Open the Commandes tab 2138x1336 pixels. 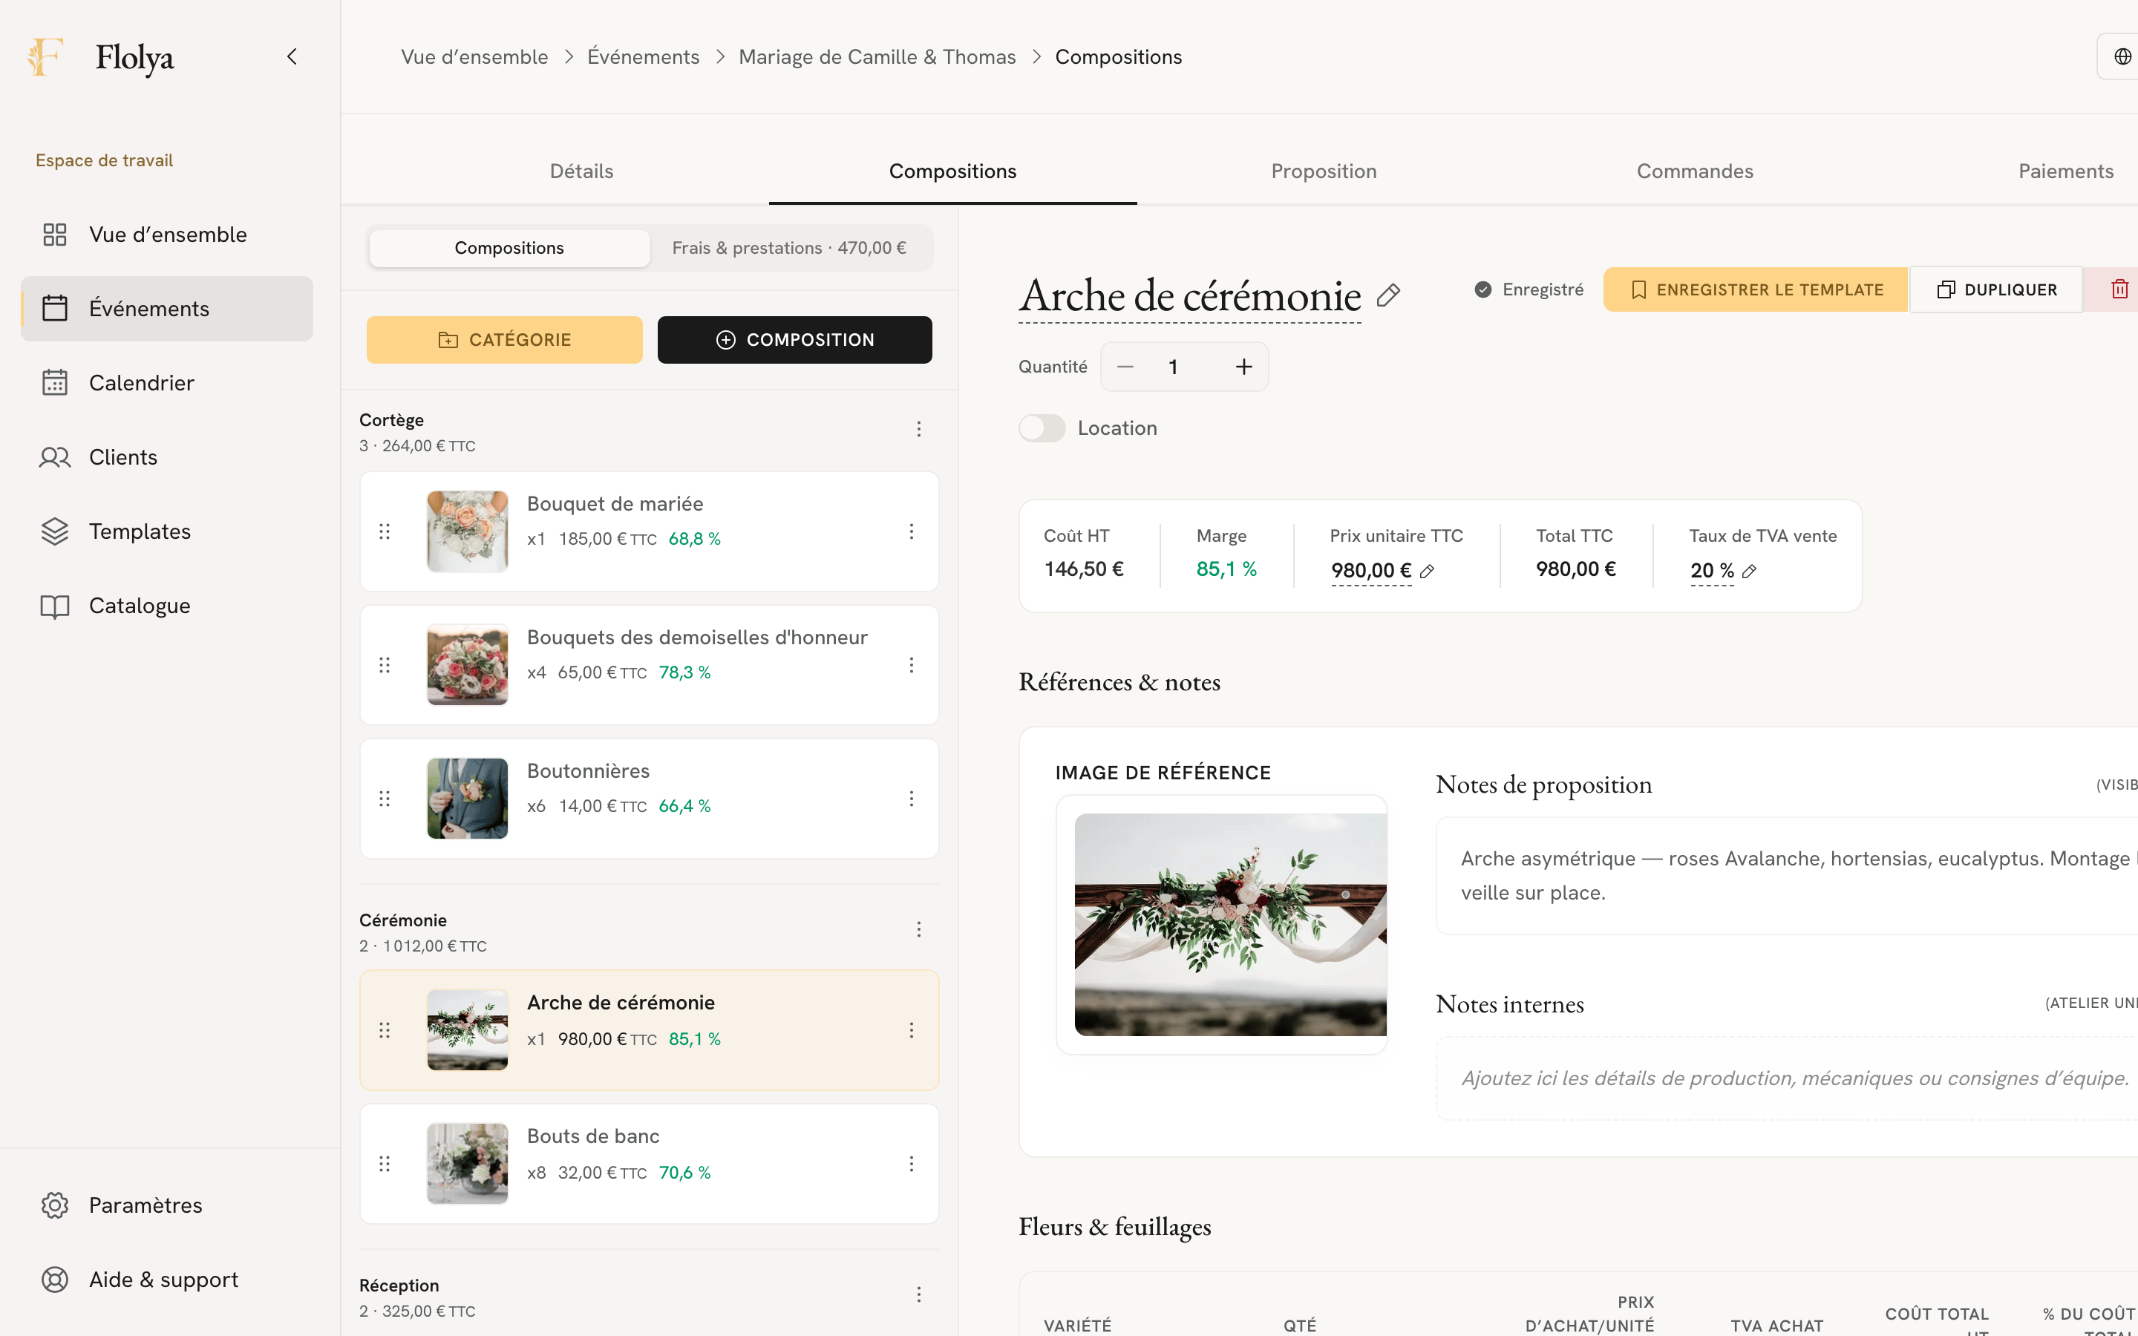pos(1695,171)
